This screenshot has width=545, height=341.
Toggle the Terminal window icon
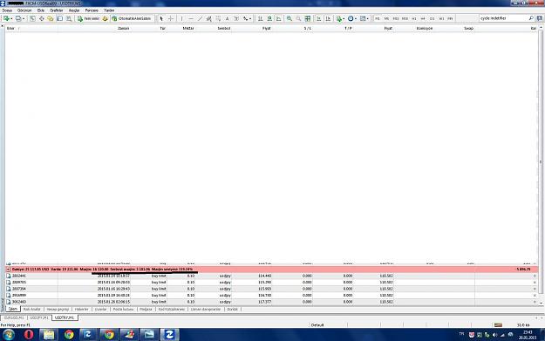pyautogui.click(x=60, y=18)
